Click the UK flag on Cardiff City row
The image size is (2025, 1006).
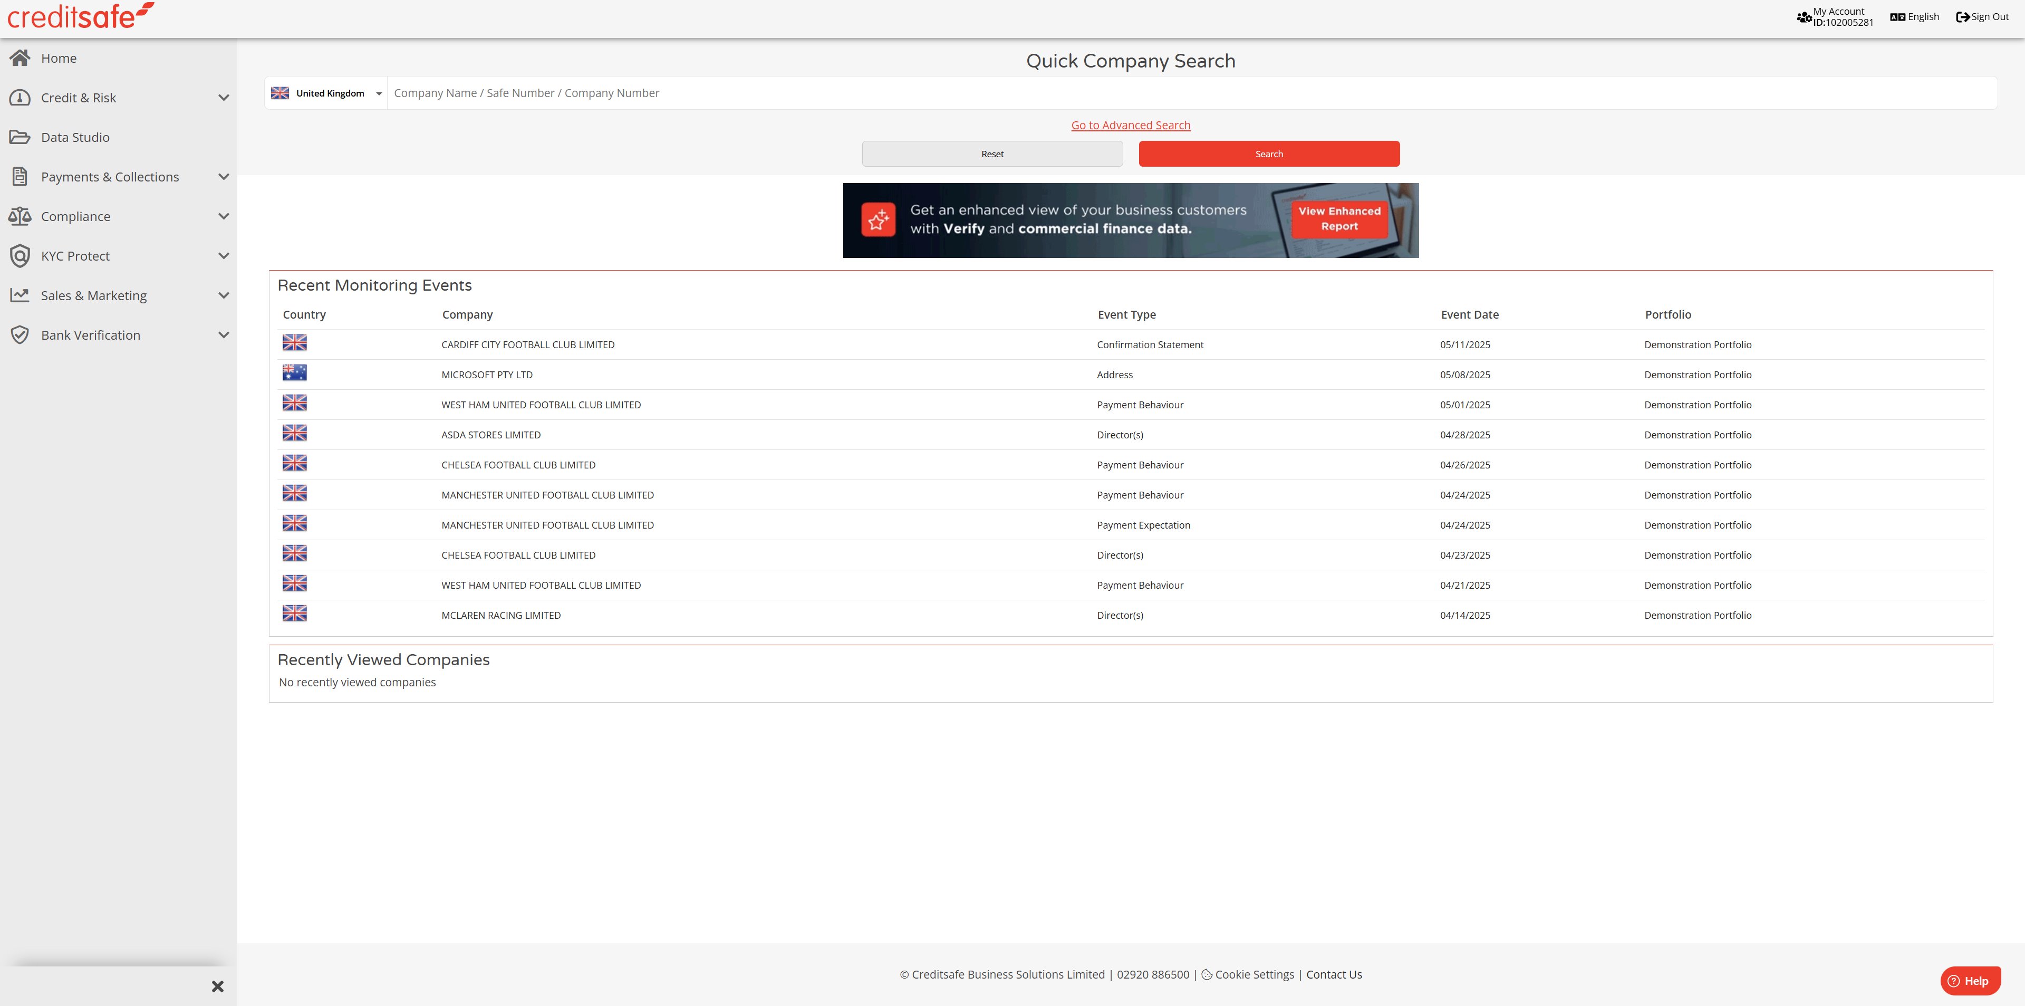[x=295, y=342]
